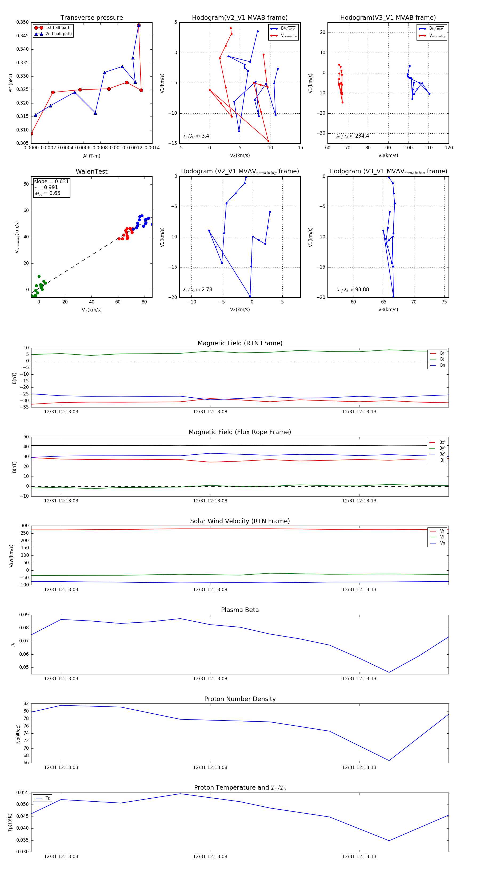Select the '2nd half path' legend entry
The image size is (480, 880).
click(x=53, y=34)
